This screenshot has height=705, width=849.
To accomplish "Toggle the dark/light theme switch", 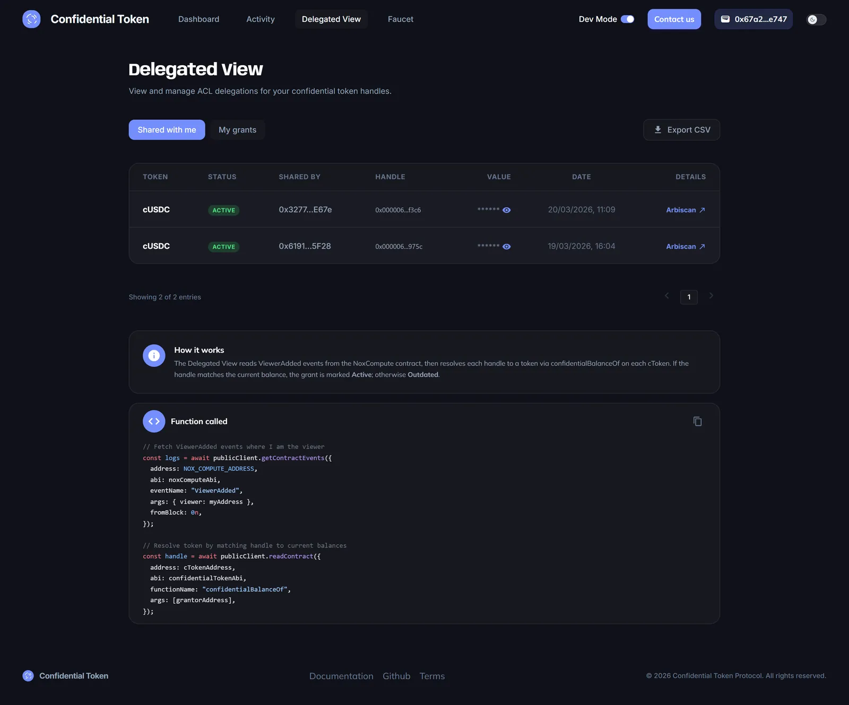I will click(x=816, y=20).
